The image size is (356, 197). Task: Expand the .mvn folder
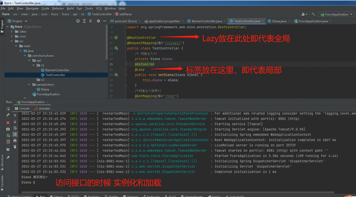click(11, 36)
